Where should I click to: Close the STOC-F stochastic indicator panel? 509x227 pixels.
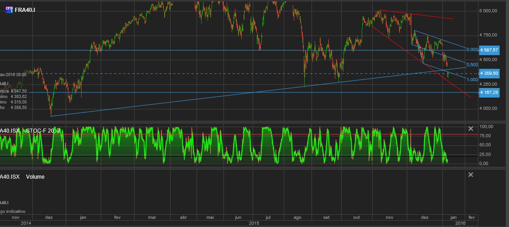(x=471, y=129)
